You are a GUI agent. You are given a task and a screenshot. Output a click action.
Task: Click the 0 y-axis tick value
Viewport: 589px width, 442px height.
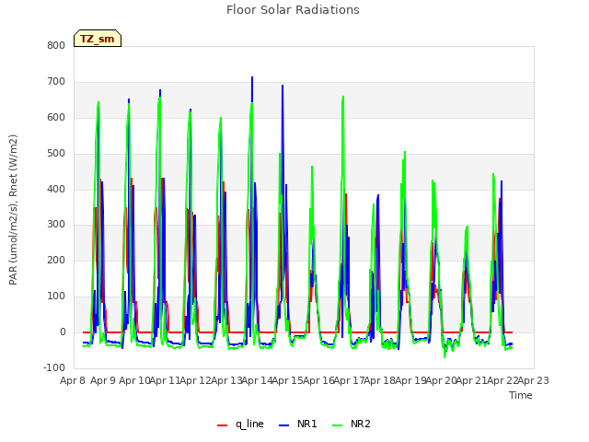coord(63,332)
